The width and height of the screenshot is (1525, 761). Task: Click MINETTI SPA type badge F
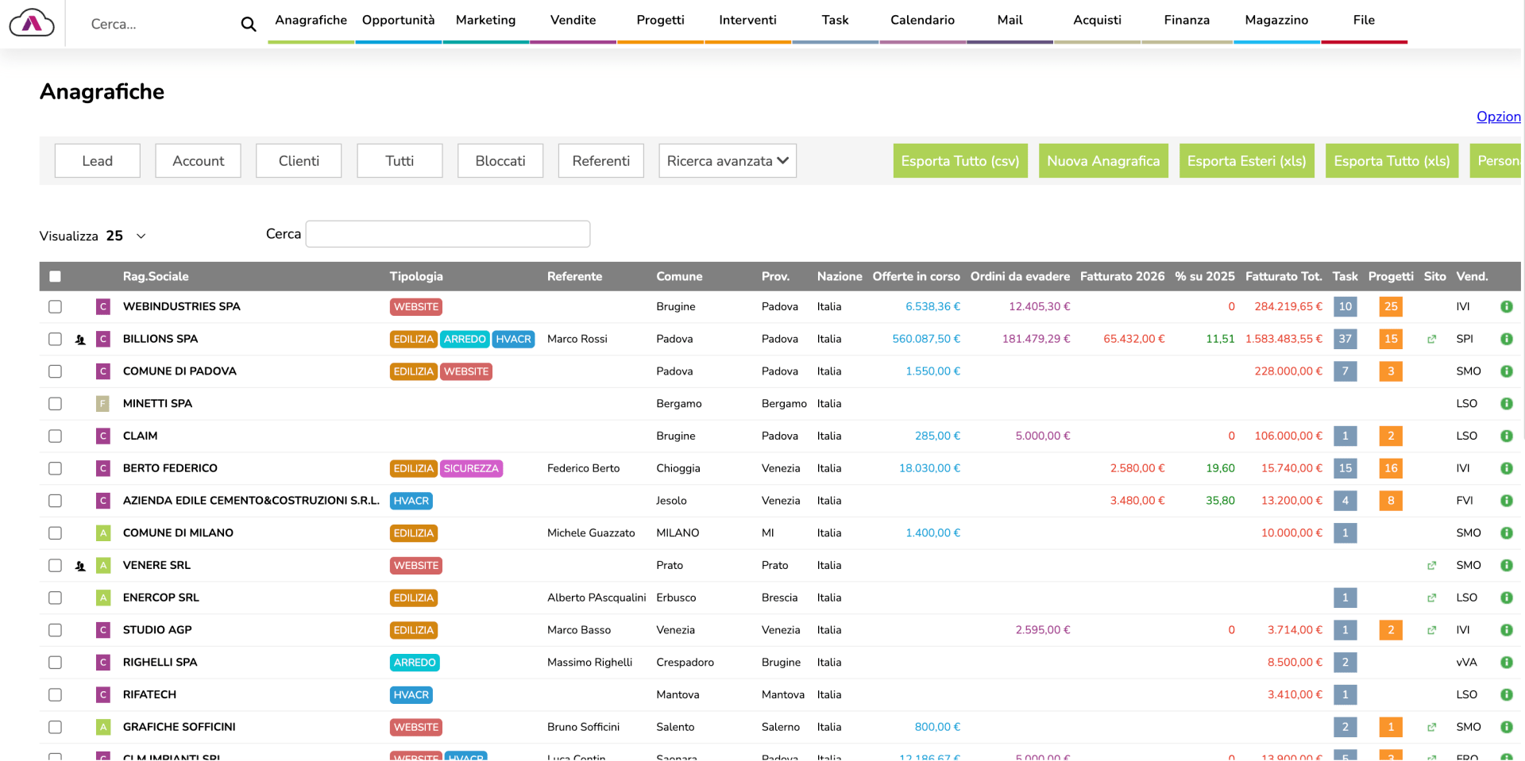102,404
